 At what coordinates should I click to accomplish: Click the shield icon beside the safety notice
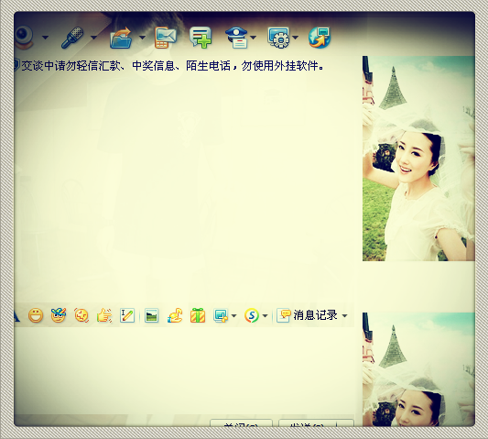tap(16, 65)
